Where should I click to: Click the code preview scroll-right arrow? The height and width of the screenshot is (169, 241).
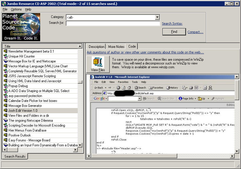click(x=232, y=156)
